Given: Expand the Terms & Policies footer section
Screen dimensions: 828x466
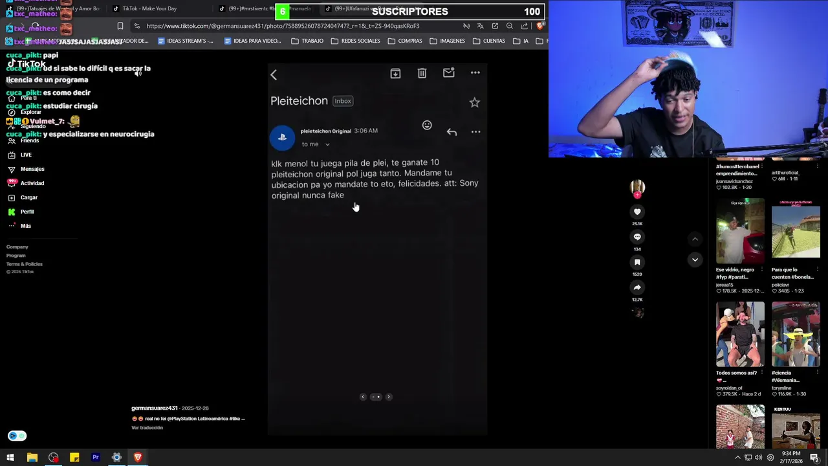Looking at the screenshot, I should pyautogui.click(x=25, y=264).
